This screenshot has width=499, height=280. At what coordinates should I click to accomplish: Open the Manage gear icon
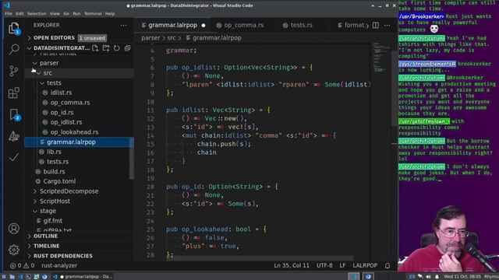(14, 250)
